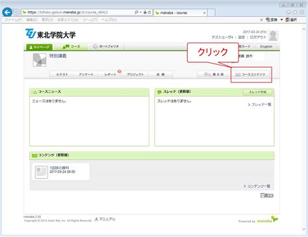The height and width of the screenshot is (237, 308).
Task: Click the browser back arrow button
Action: 7,12
